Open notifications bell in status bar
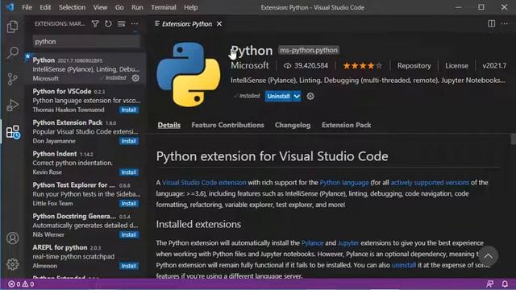The image size is (516, 290). 505,284
